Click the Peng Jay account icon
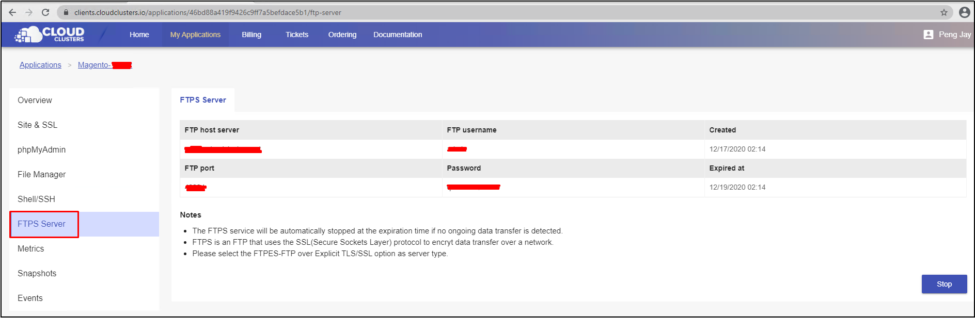975x318 pixels. pyautogui.click(x=928, y=35)
